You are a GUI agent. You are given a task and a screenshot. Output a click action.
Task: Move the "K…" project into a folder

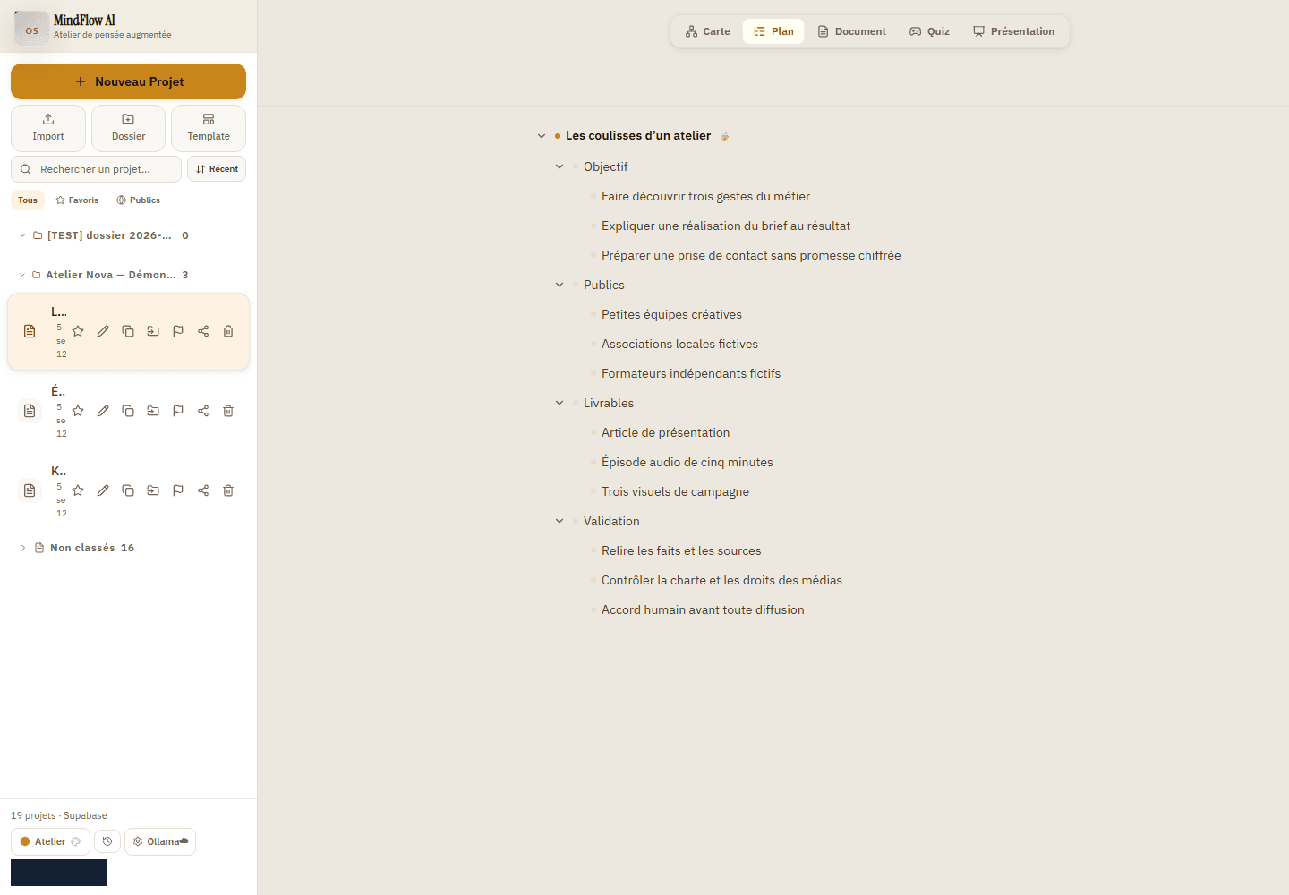153,490
